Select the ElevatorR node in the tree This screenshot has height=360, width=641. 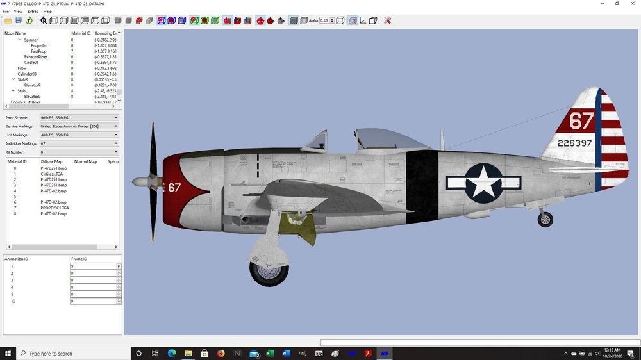32,85
